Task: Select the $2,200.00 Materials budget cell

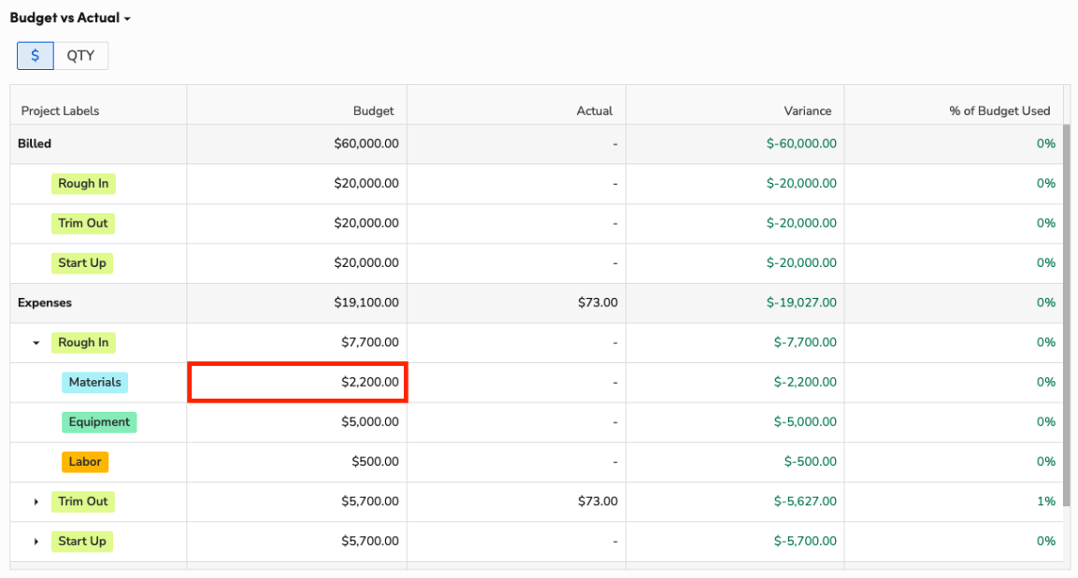Action: pos(297,382)
